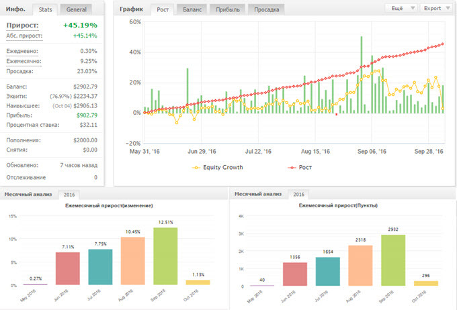This screenshot has height=310, width=457.
Task: Click the Ежедневно label
Action: [x=22, y=51]
